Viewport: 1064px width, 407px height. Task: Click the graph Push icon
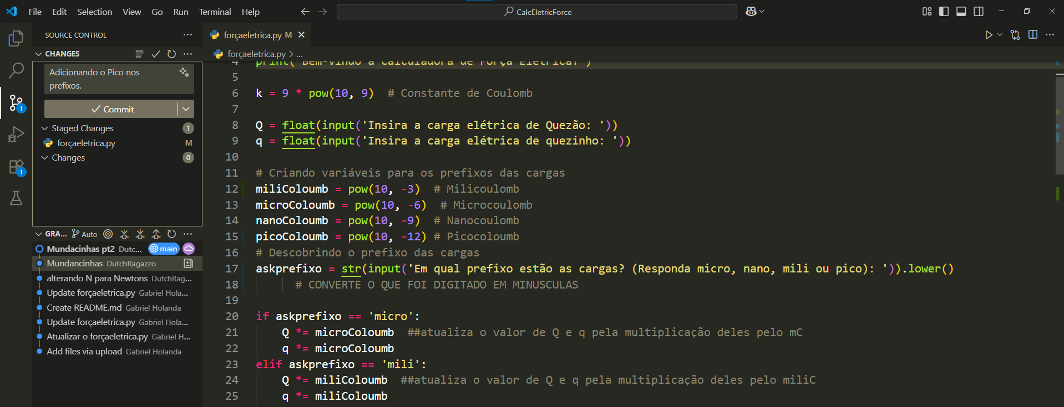(156, 234)
